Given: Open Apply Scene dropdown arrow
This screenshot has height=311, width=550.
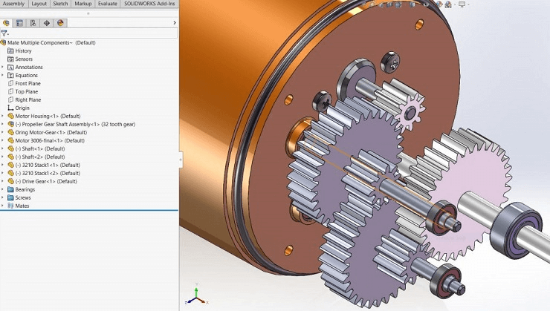Looking at the screenshot, I should click(454, 4).
